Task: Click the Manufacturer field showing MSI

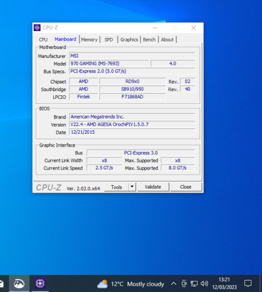Action: pos(132,56)
